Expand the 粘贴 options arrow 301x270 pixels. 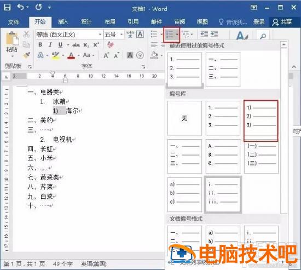[12, 56]
